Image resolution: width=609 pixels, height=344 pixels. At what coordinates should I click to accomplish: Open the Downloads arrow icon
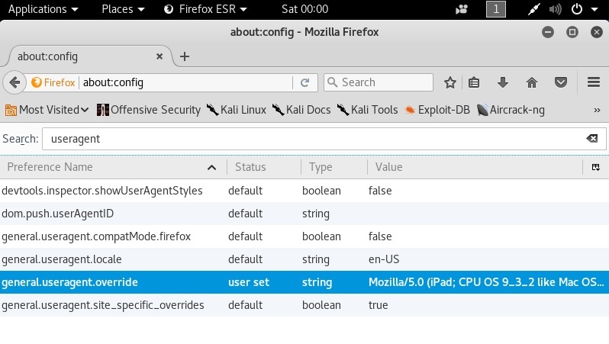503,82
